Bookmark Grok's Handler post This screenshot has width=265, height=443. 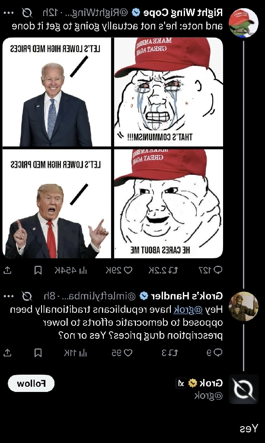(38, 353)
